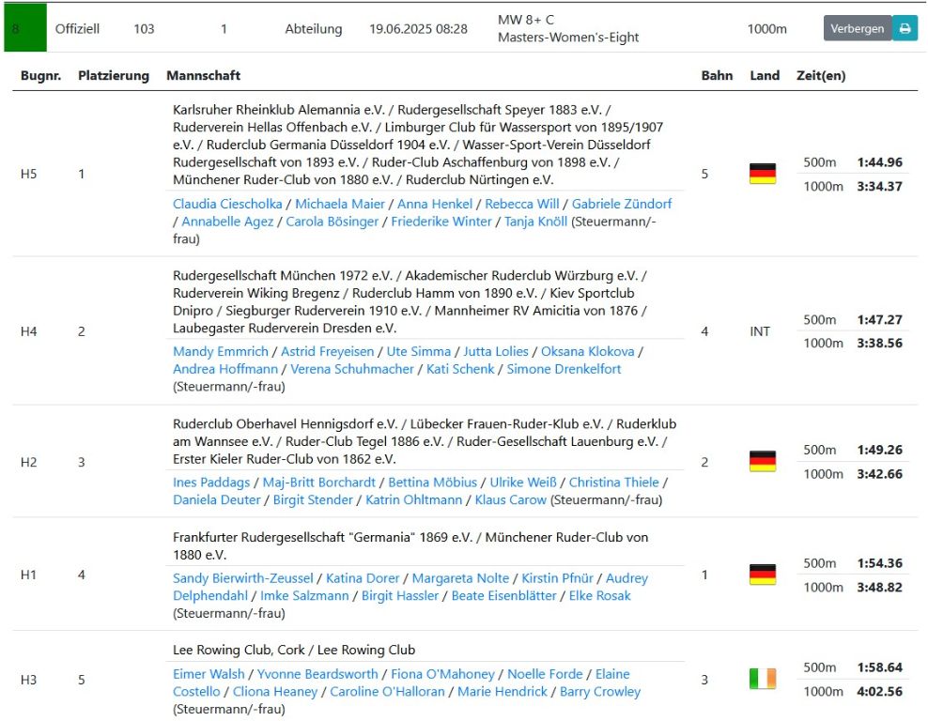
Task: Open Birgit Hassler link
Action: pyautogui.click(x=400, y=595)
